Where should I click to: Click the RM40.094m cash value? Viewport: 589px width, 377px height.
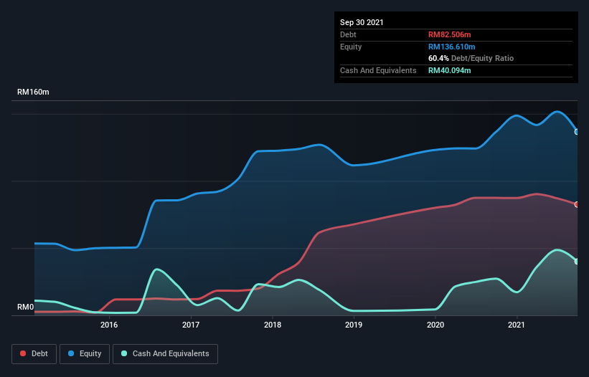tap(450, 70)
